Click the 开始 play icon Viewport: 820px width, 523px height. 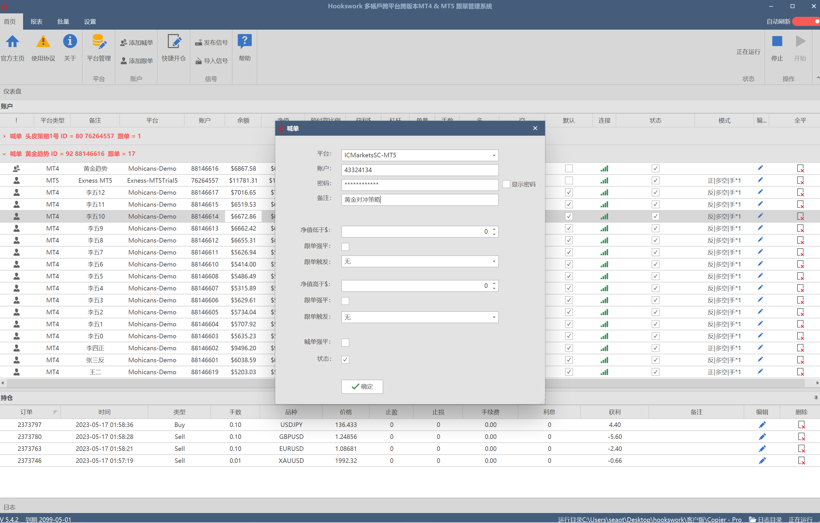click(800, 41)
